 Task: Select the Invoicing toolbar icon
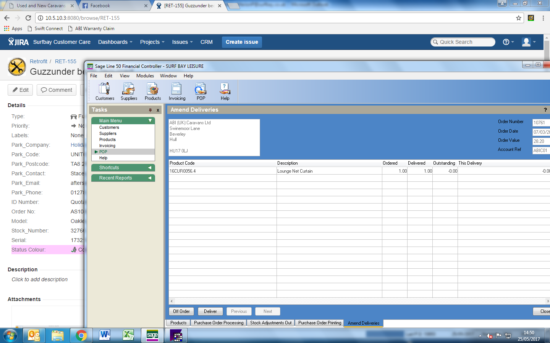(x=177, y=91)
